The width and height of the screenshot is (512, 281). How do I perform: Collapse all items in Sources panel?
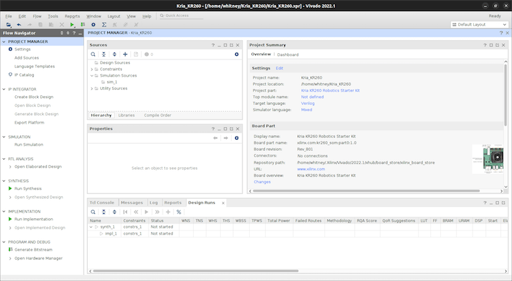[104, 54]
